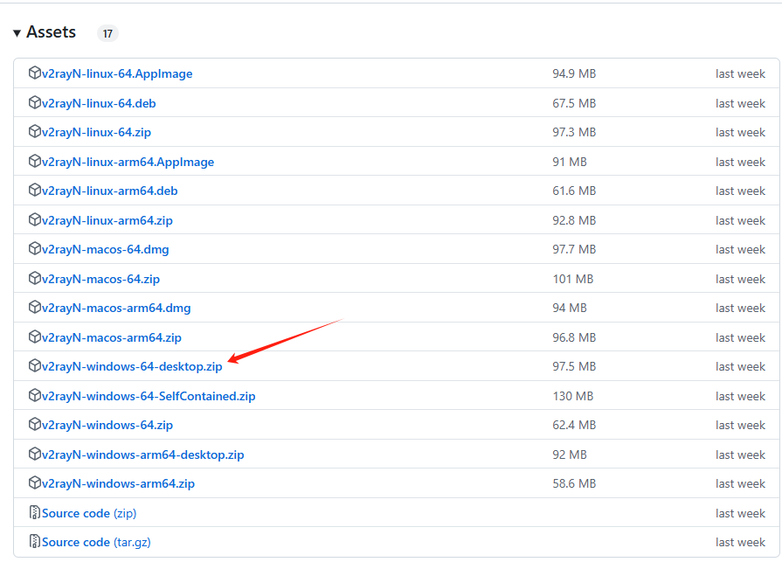Download v2rayN-windows-arm64-desktop.zip
Screen dimensions: 782x562
[x=143, y=454]
